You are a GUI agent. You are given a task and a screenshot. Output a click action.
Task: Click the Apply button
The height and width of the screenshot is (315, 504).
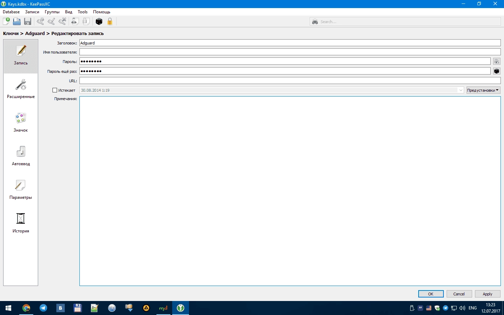(488, 294)
